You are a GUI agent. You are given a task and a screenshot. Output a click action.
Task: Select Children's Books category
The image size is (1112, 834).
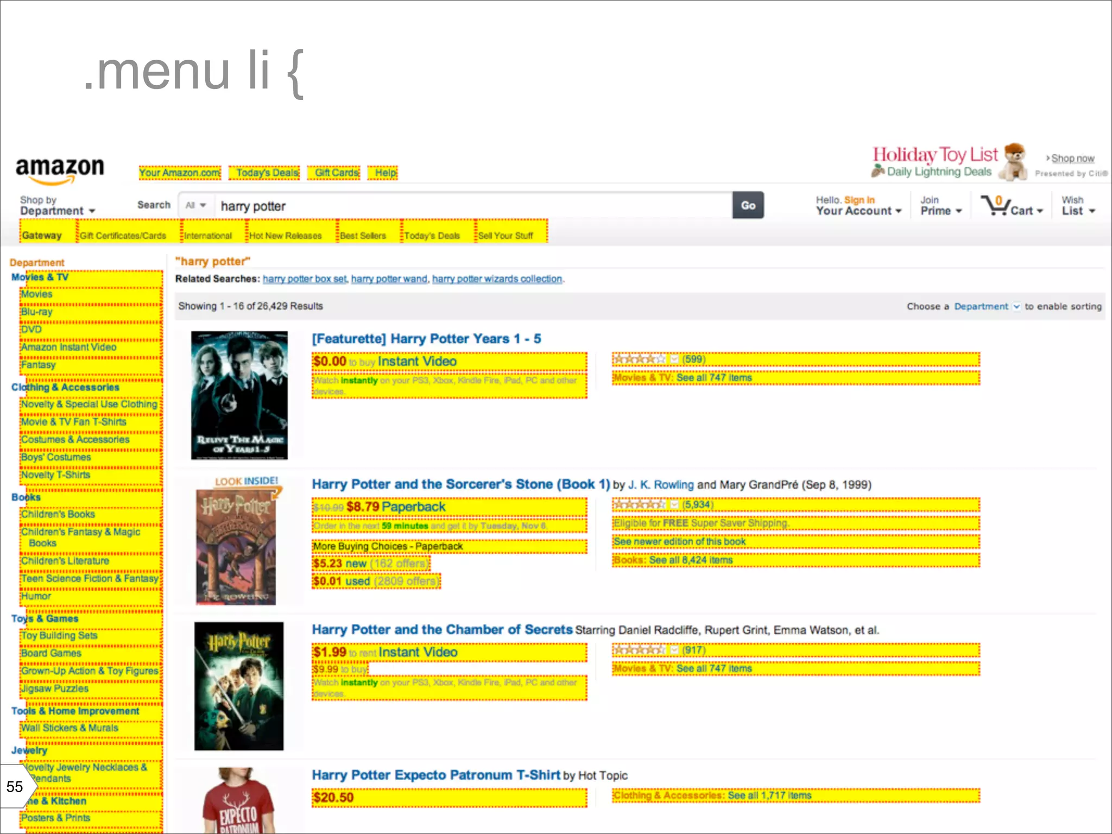click(x=58, y=514)
